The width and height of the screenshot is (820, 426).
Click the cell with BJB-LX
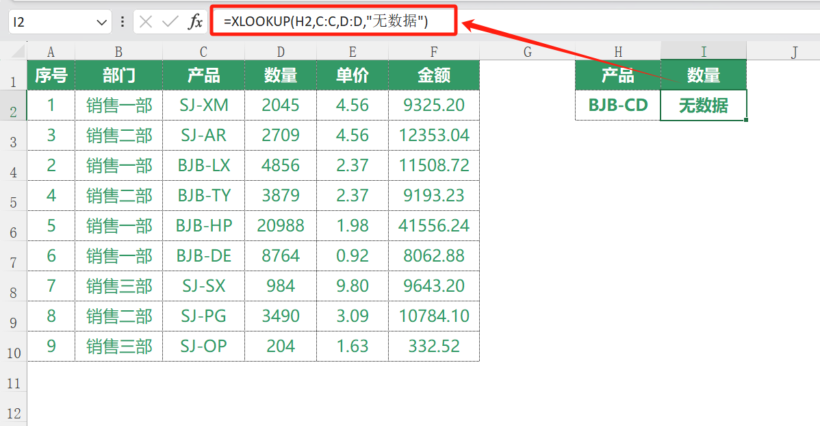pyautogui.click(x=203, y=165)
